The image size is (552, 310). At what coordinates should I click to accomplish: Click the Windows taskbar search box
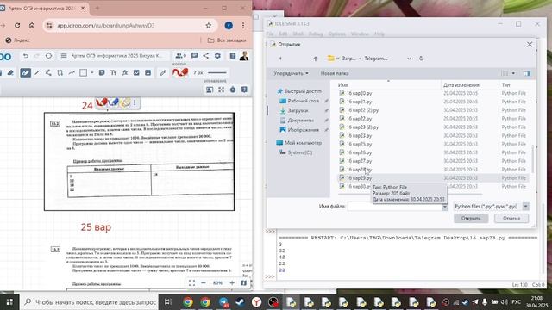(x=90, y=302)
